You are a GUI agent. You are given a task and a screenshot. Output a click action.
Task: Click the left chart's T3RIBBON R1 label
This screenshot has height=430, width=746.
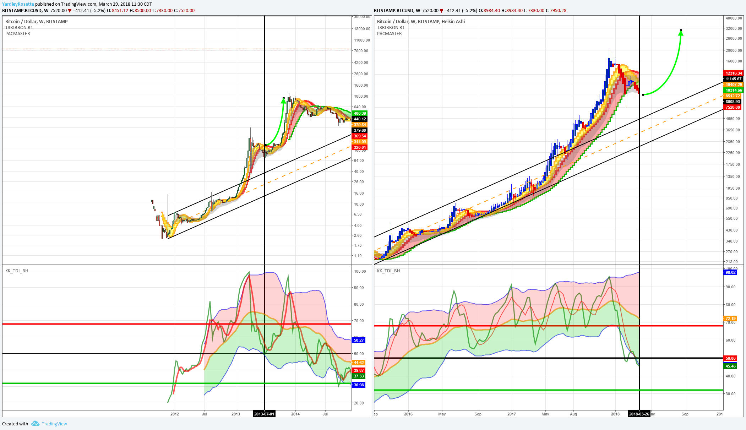pyautogui.click(x=19, y=27)
